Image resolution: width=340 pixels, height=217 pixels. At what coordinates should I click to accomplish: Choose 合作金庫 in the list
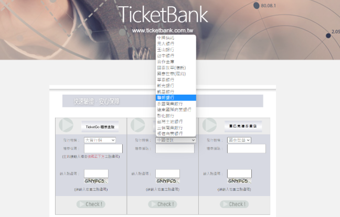point(176,62)
